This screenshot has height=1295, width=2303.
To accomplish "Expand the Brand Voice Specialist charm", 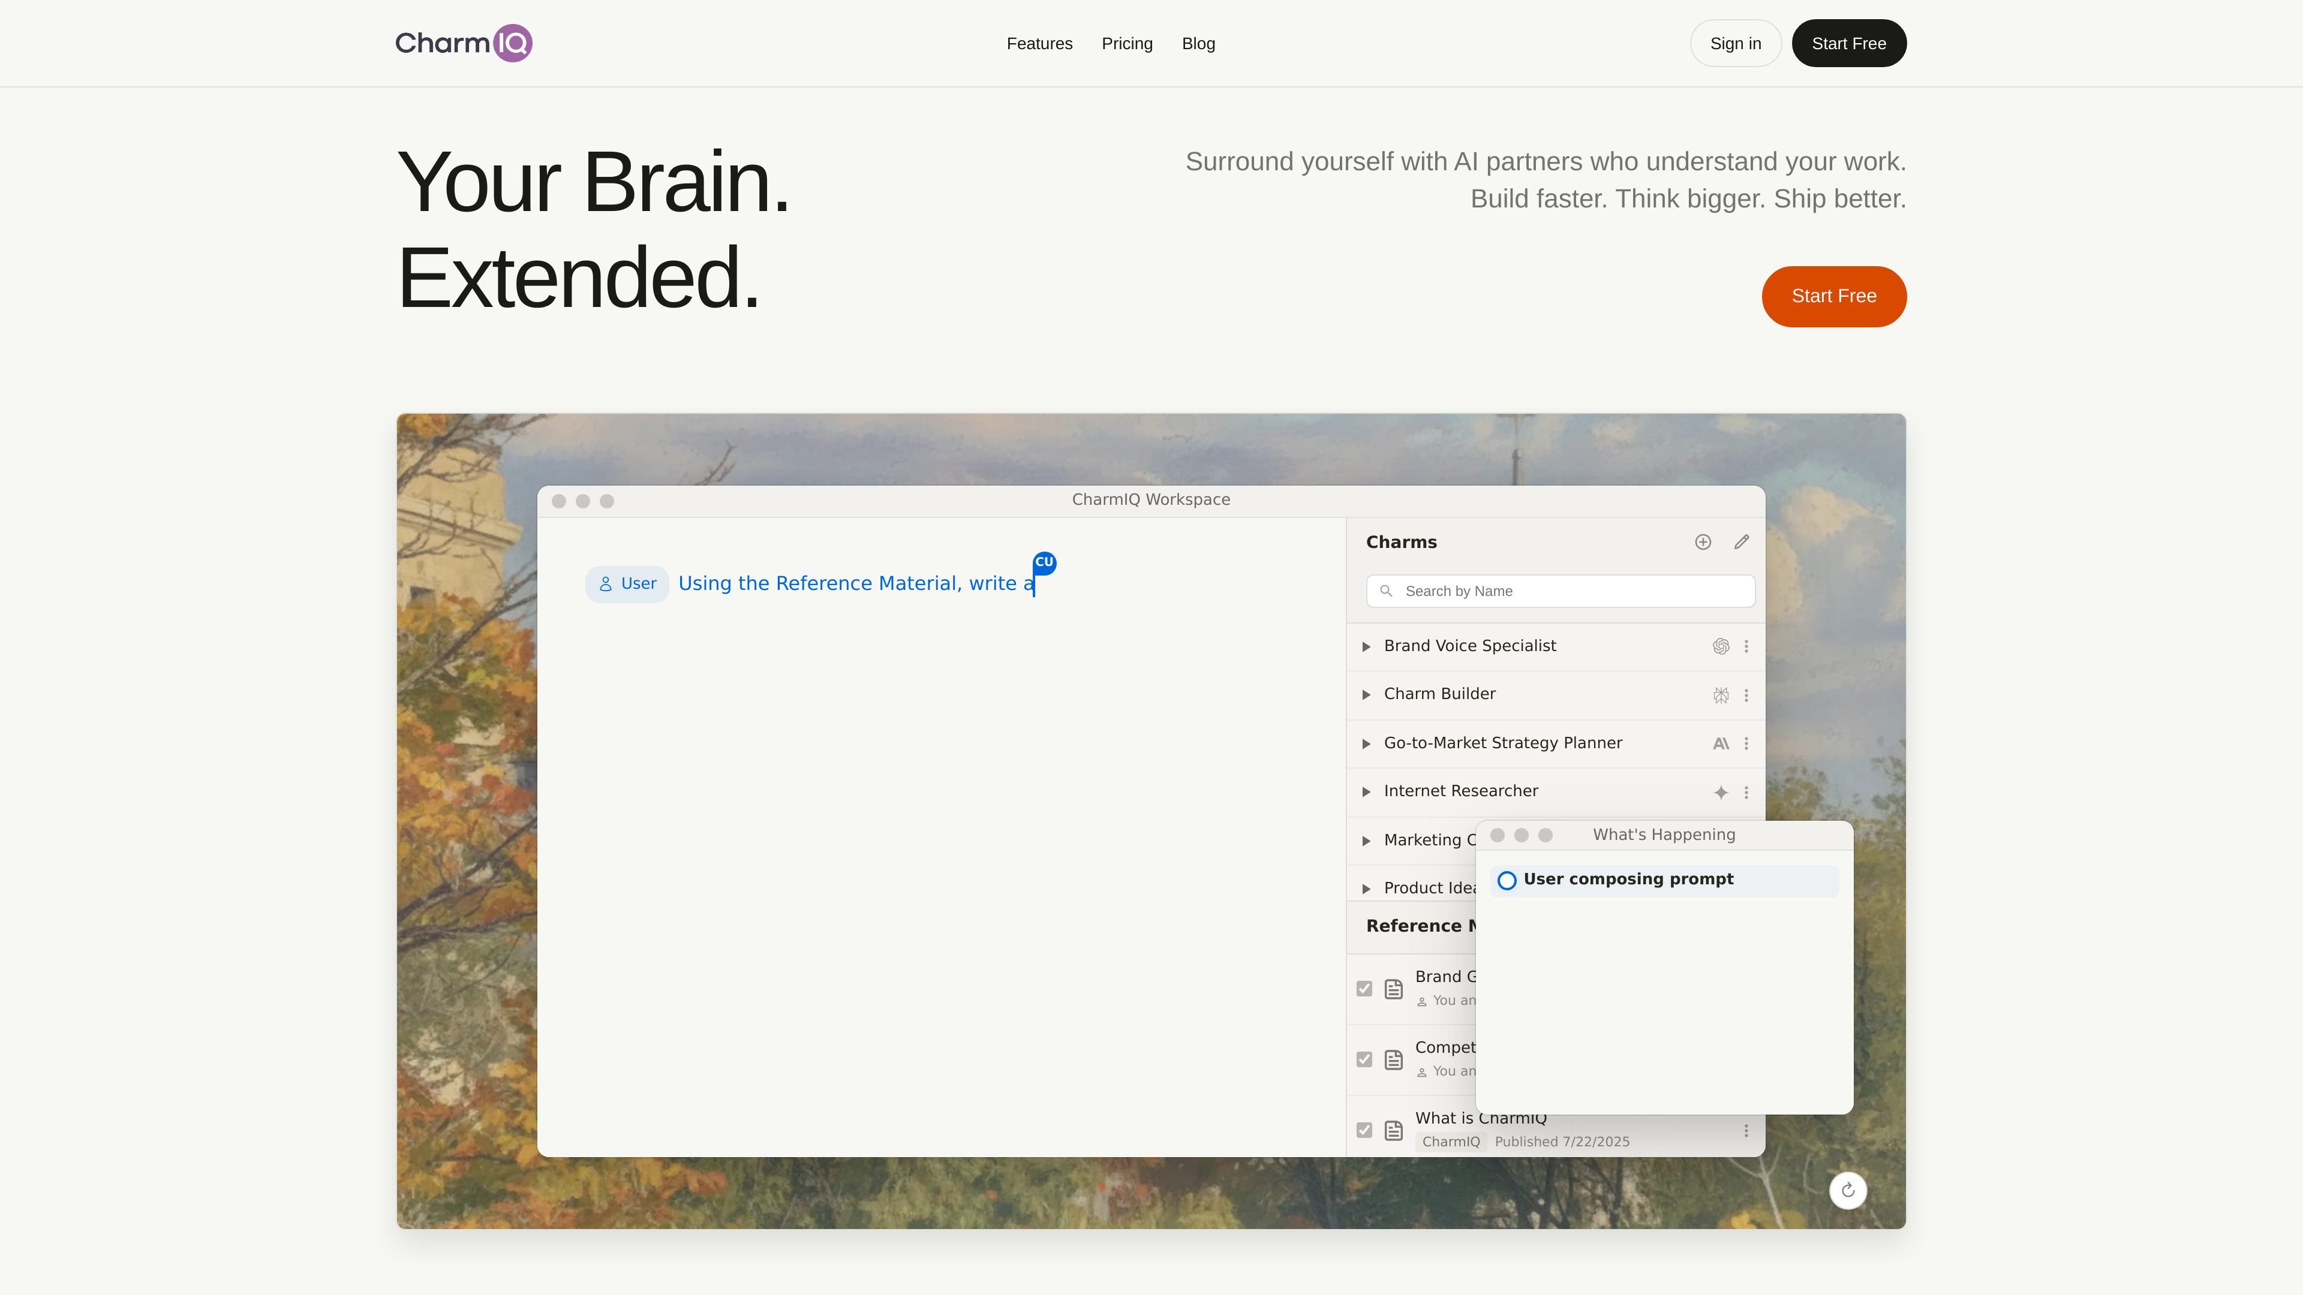I will pyautogui.click(x=1366, y=647).
